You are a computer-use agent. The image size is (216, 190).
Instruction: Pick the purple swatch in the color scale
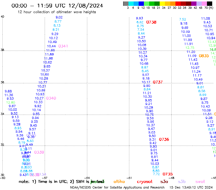(194, 4)
